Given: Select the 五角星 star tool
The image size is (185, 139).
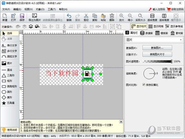Looking at the screenshot, I should click(10, 103).
